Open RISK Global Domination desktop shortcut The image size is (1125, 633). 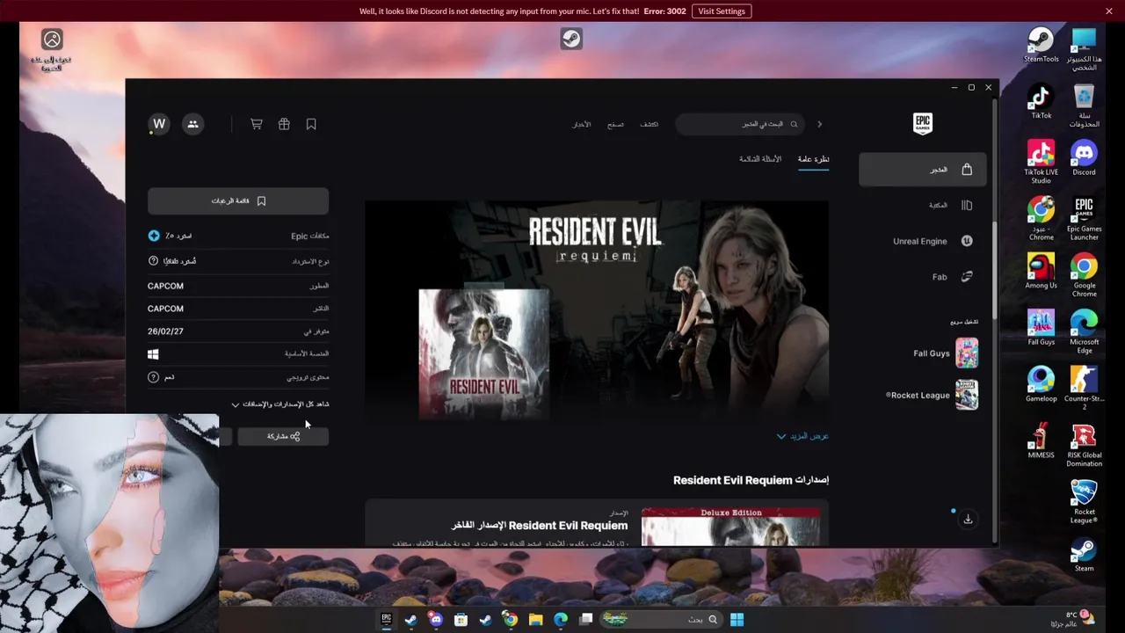(1084, 446)
